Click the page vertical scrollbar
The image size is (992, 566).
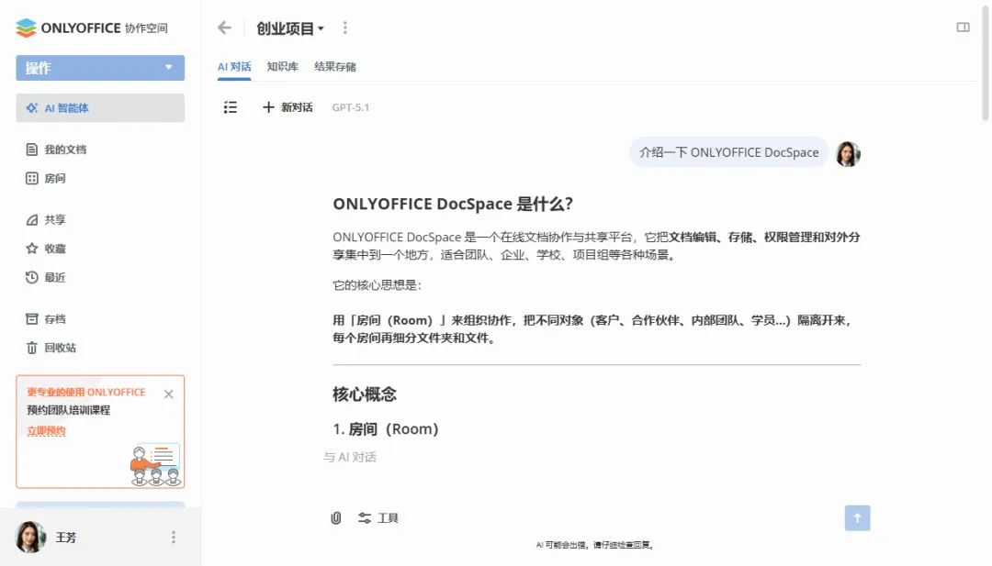tap(985, 61)
